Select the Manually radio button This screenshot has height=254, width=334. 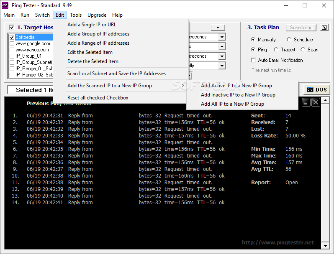point(253,40)
